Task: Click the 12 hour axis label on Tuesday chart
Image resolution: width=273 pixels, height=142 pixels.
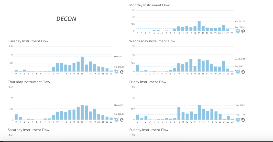Action: (x=66, y=74)
